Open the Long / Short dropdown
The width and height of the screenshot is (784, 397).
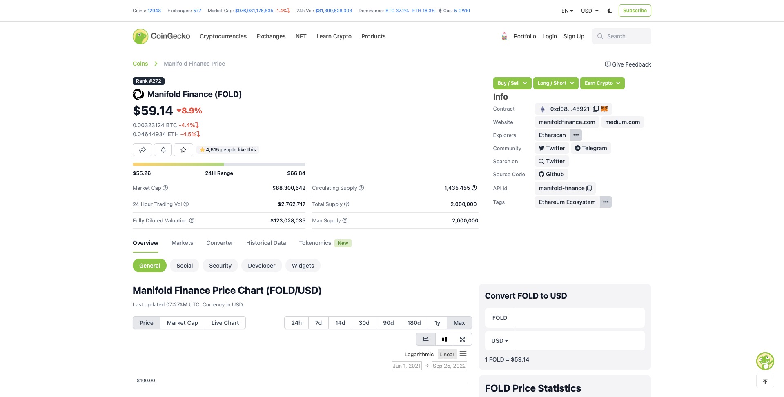coord(555,83)
